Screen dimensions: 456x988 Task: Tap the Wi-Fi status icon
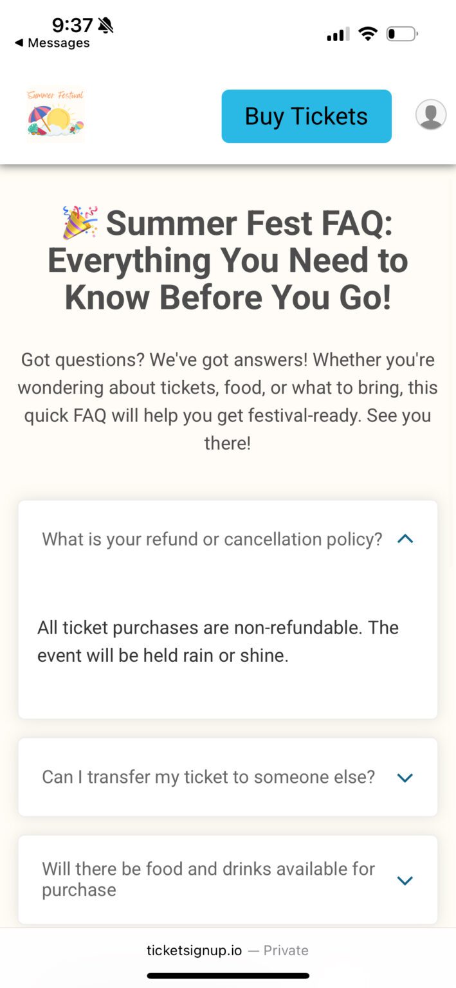coord(368,33)
